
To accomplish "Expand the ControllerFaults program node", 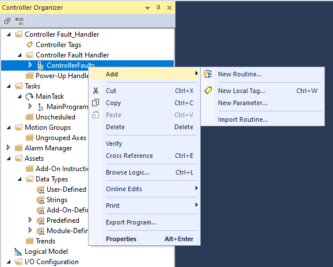I will [x=30, y=65].
